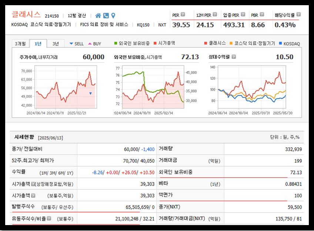314x231 pixels.
Task: Click the 클래시스 company name title
Action: click(26, 14)
